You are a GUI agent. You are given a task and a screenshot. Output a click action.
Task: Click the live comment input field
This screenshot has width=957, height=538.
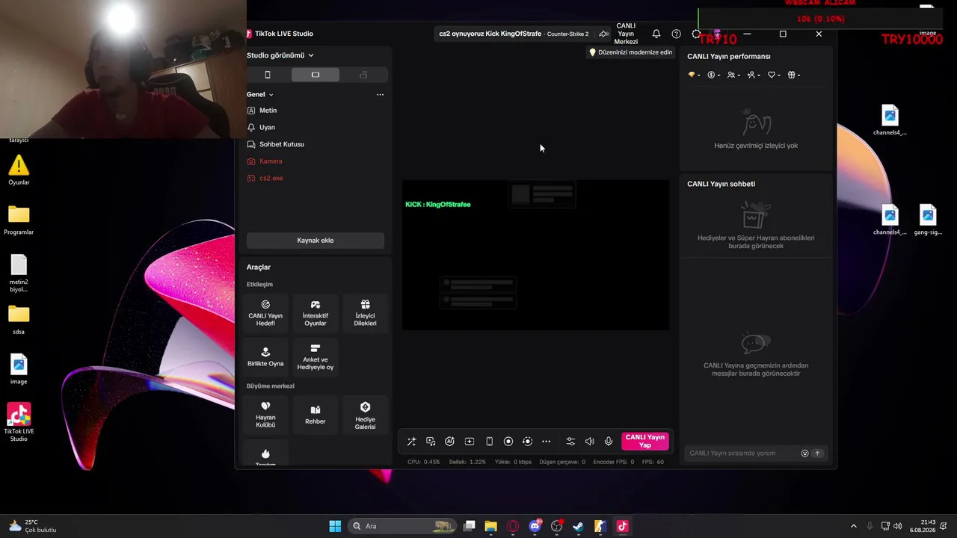click(742, 453)
